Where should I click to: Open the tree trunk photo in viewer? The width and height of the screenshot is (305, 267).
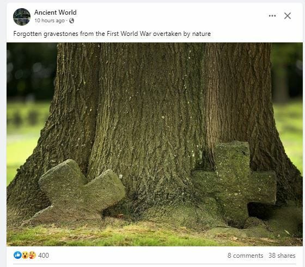[x=155, y=144]
